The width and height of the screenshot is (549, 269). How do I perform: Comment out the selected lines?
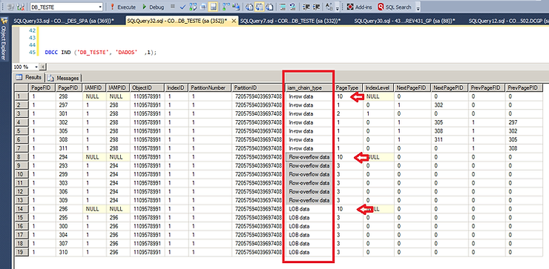pos(283,7)
